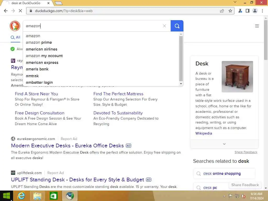Screen dimensions: 268x201
Task: Open the Chrome profile avatar
Action: 255,11
